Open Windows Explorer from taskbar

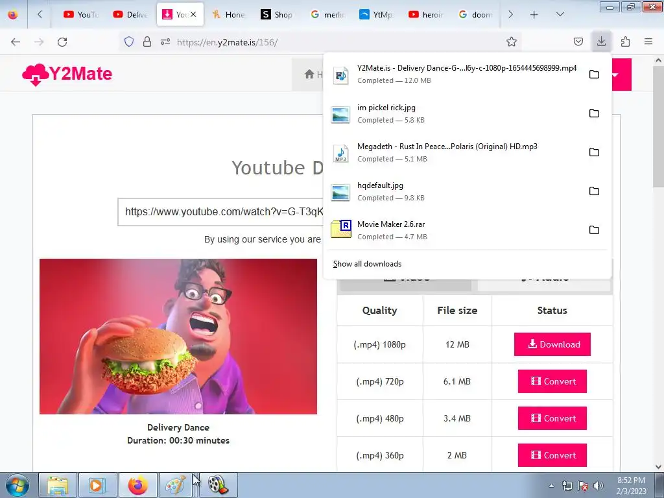[58, 485]
